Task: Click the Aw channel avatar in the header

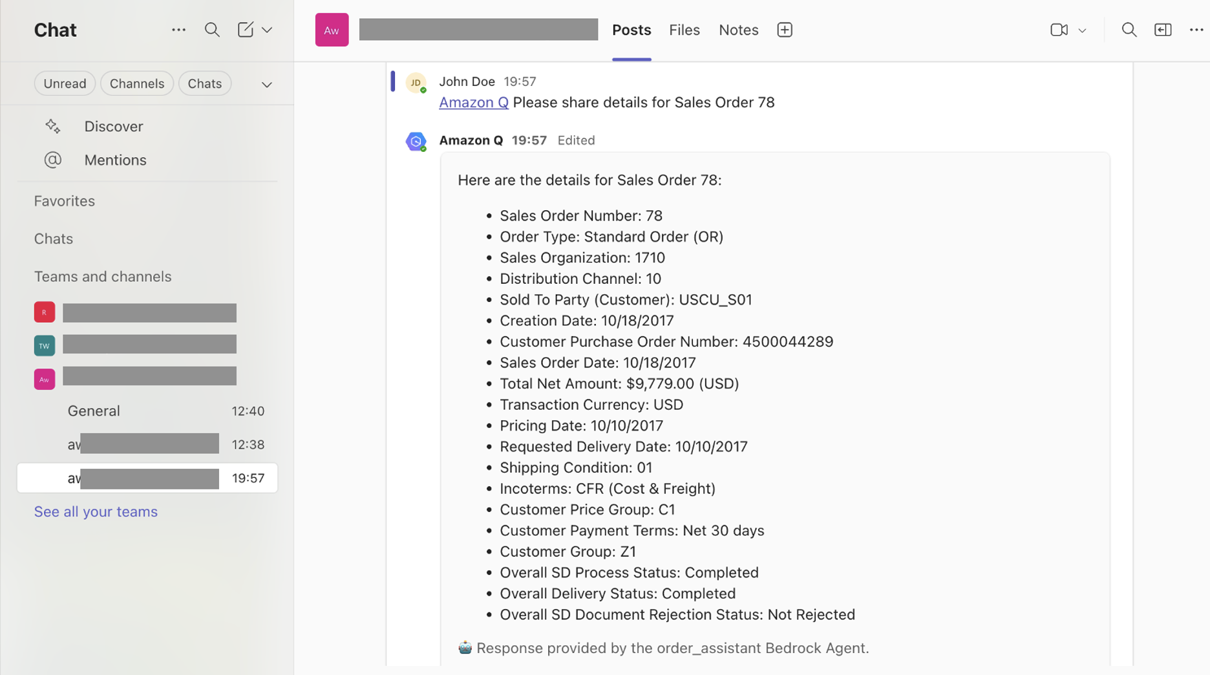Action: [x=332, y=30]
